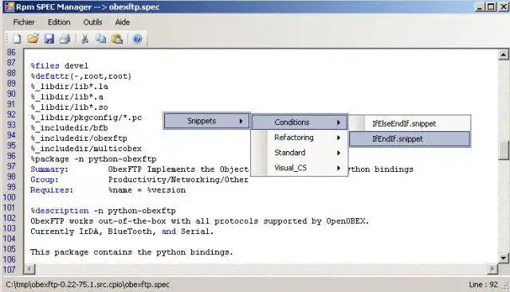This screenshot has width=510, height=292.
Task: Open the Fichier menu
Action: click(x=24, y=22)
